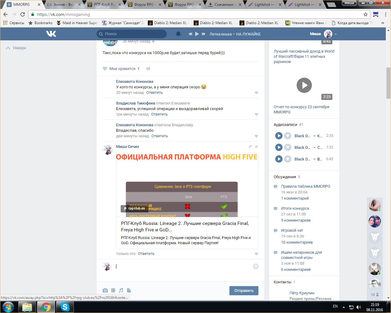Open Chrome menu three dots

[386, 14]
